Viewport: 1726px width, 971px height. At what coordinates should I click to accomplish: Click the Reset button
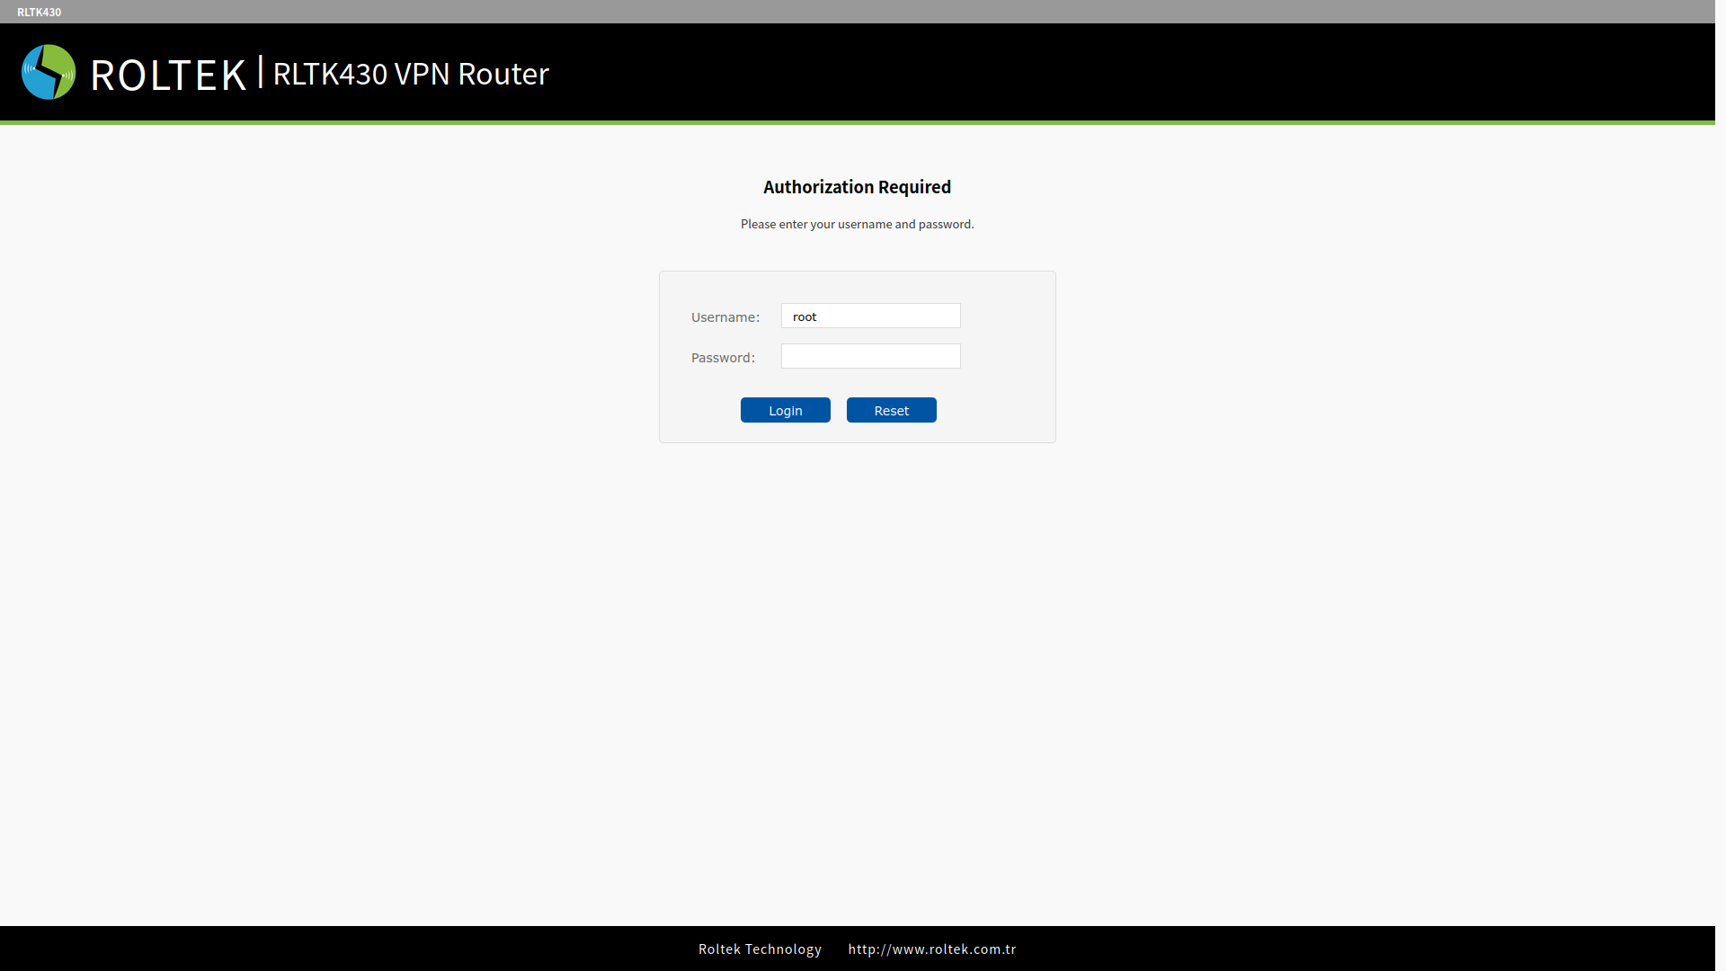click(x=891, y=410)
